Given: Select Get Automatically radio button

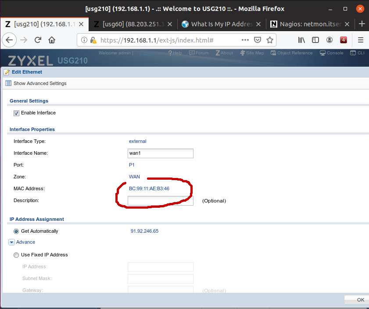Looking at the screenshot, I should pyautogui.click(x=16, y=231).
